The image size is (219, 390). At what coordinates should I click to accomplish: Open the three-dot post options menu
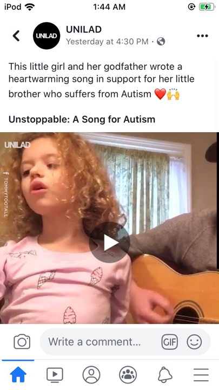point(202,36)
